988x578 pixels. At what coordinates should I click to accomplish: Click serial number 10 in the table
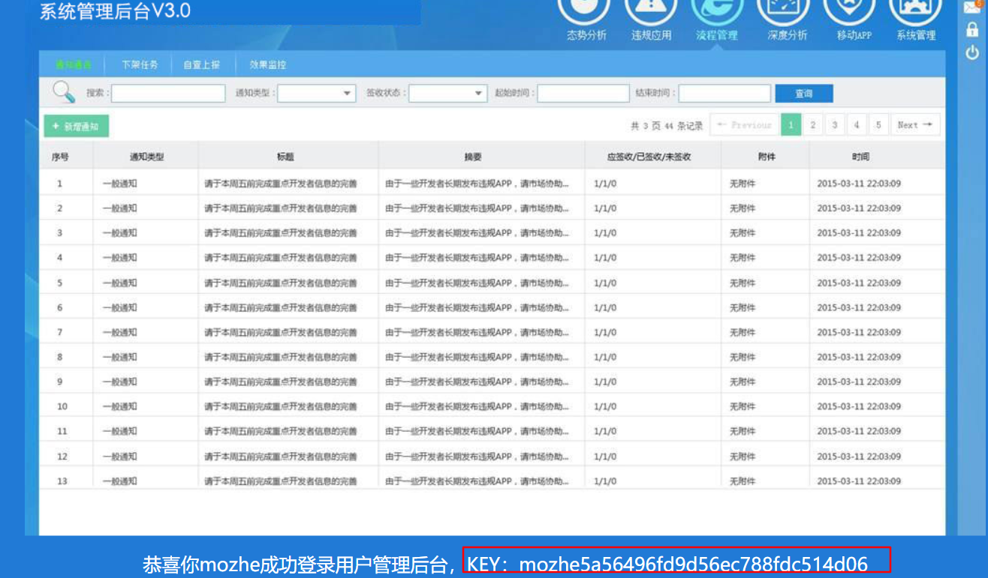[x=62, y=407]
